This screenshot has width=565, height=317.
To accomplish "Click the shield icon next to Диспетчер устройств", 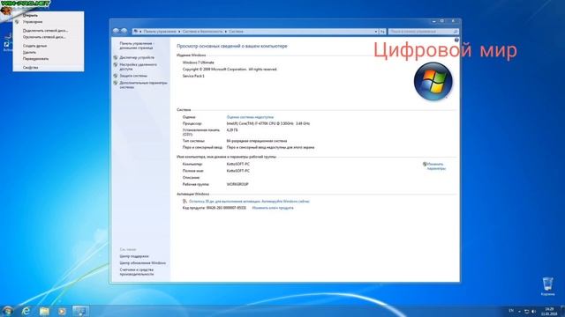I will click(116, 57).
